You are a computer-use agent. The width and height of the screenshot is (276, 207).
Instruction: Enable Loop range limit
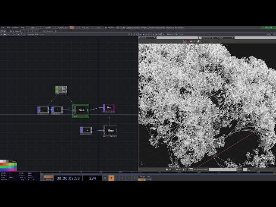point(141,179)
